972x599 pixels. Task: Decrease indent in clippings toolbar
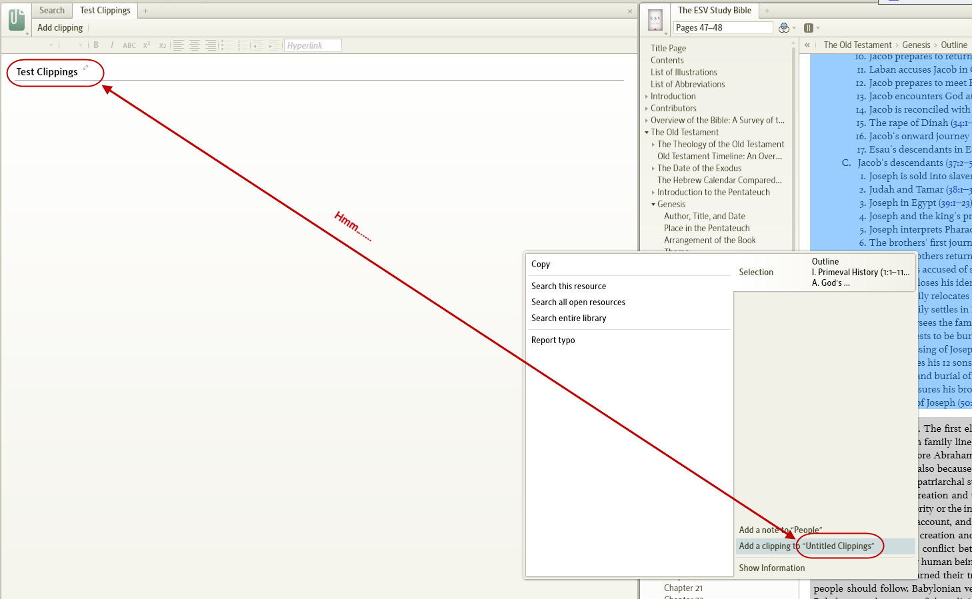pyautogui.click(x=259, y=45)
